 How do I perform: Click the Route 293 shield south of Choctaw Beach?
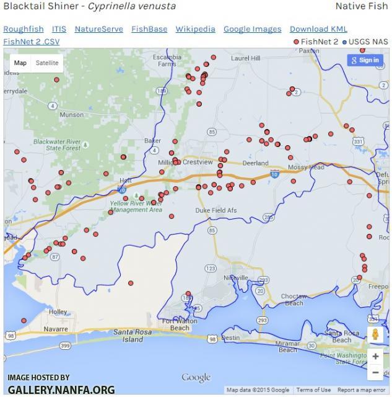262,320
